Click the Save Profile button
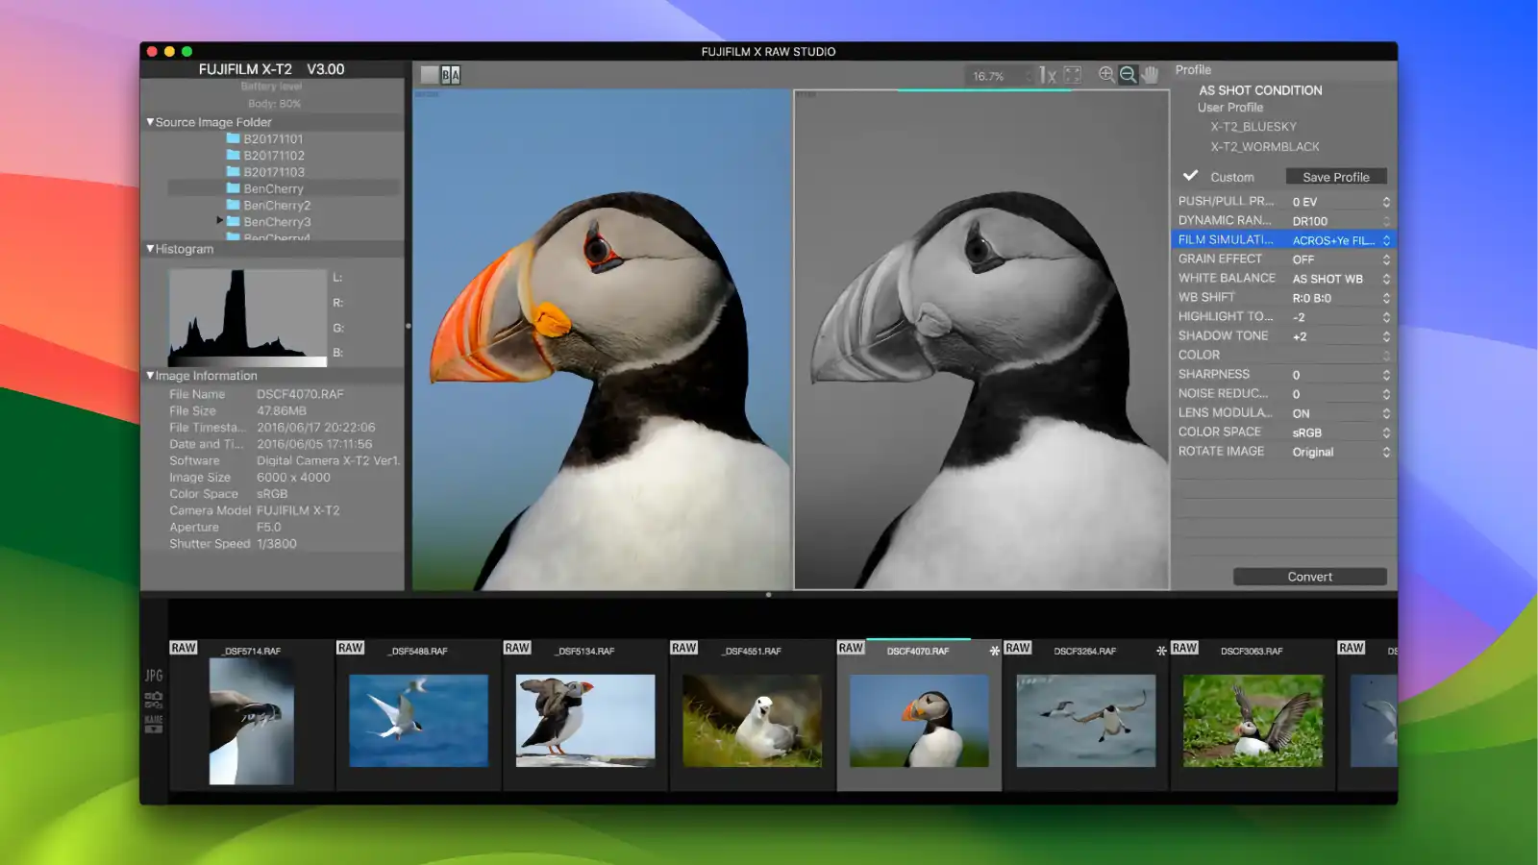The height and width of the screenshot is (865, 1538). (x=1335, y=177)
